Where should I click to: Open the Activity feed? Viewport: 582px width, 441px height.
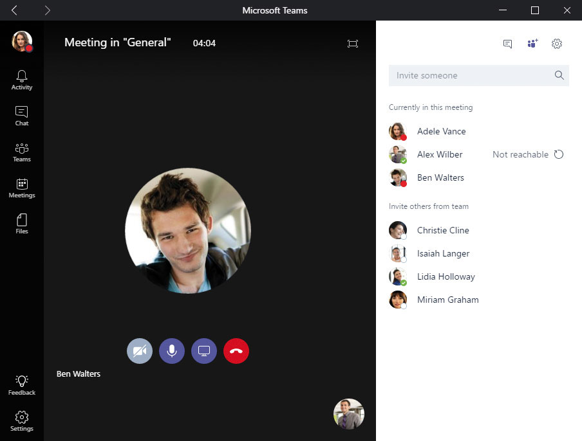point(21,80)
